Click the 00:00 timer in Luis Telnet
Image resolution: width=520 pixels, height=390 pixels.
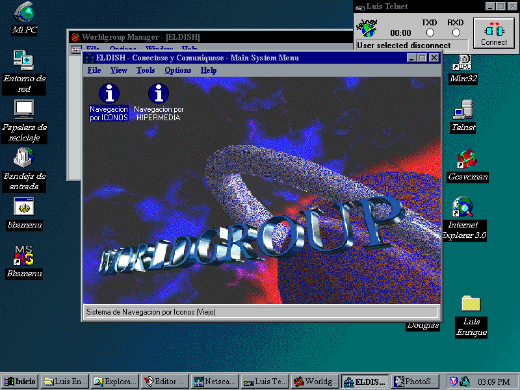click(x=400, y=33)
